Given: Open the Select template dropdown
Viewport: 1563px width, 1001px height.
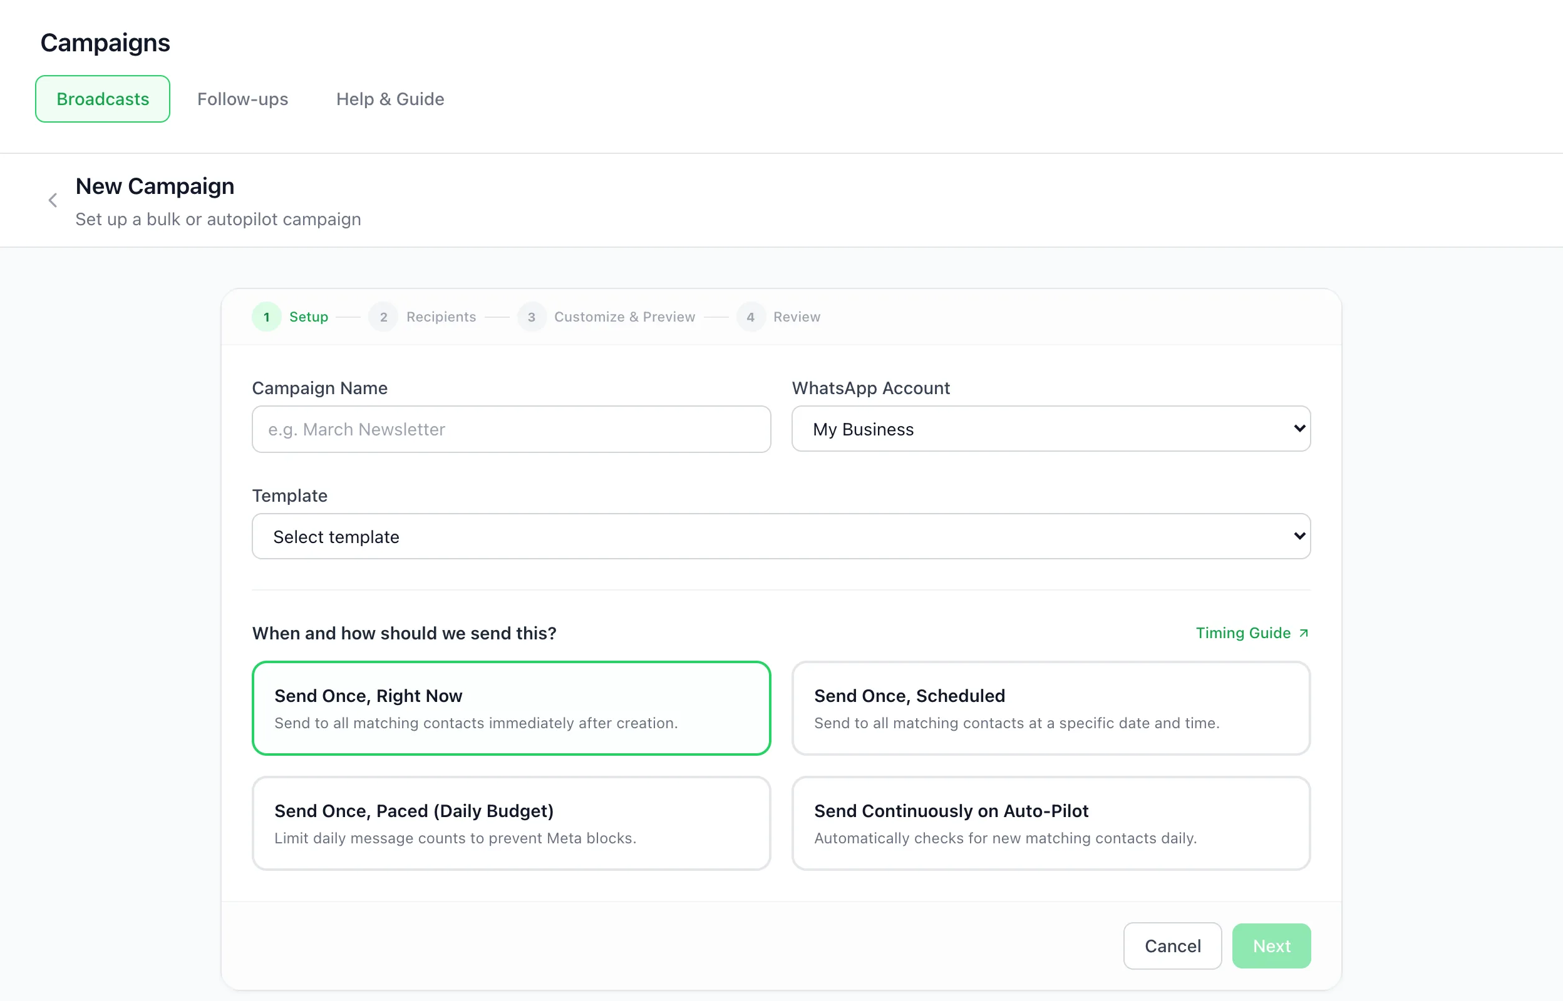Looking at the screenshot, I should point(781,537).
